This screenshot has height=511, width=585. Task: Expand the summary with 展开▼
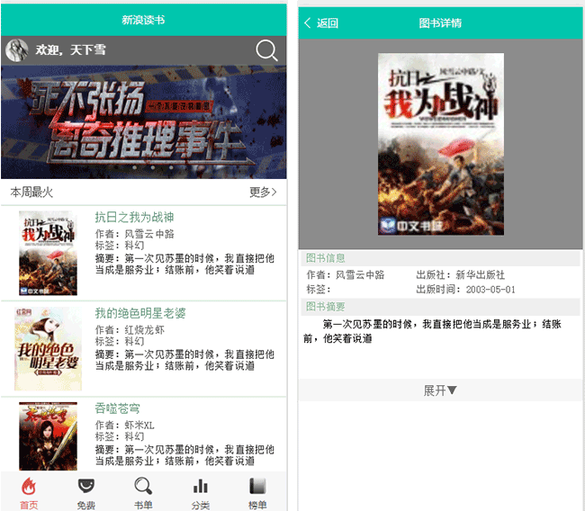(x=440, y=390)
